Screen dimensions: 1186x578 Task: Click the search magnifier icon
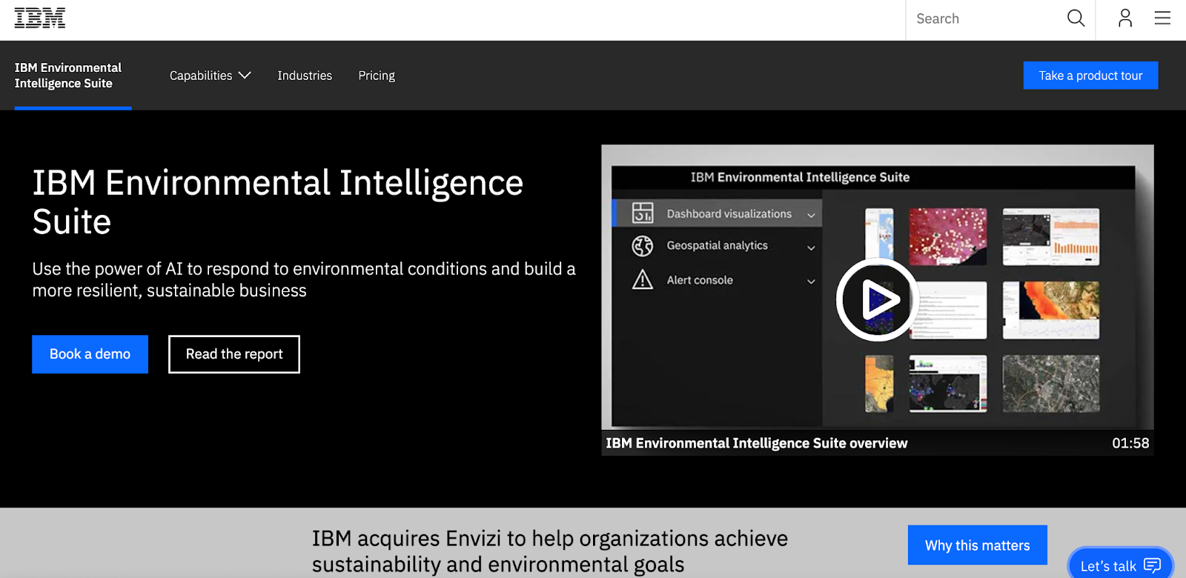click(x=1076, y=19)
